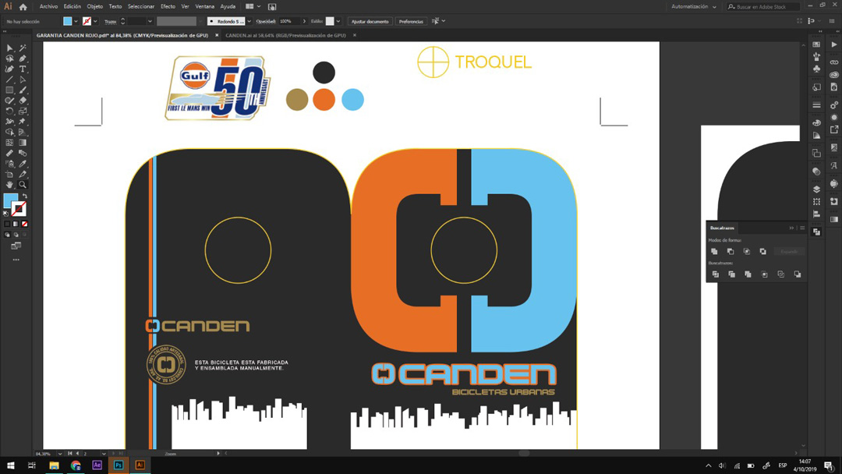Screen dimensions: 842x474
Task: Click the Minus Front shape mode icon
Action: (x=731, y=252)
